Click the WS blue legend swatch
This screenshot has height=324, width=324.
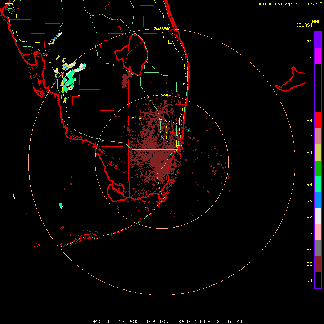tap(318, 200)
